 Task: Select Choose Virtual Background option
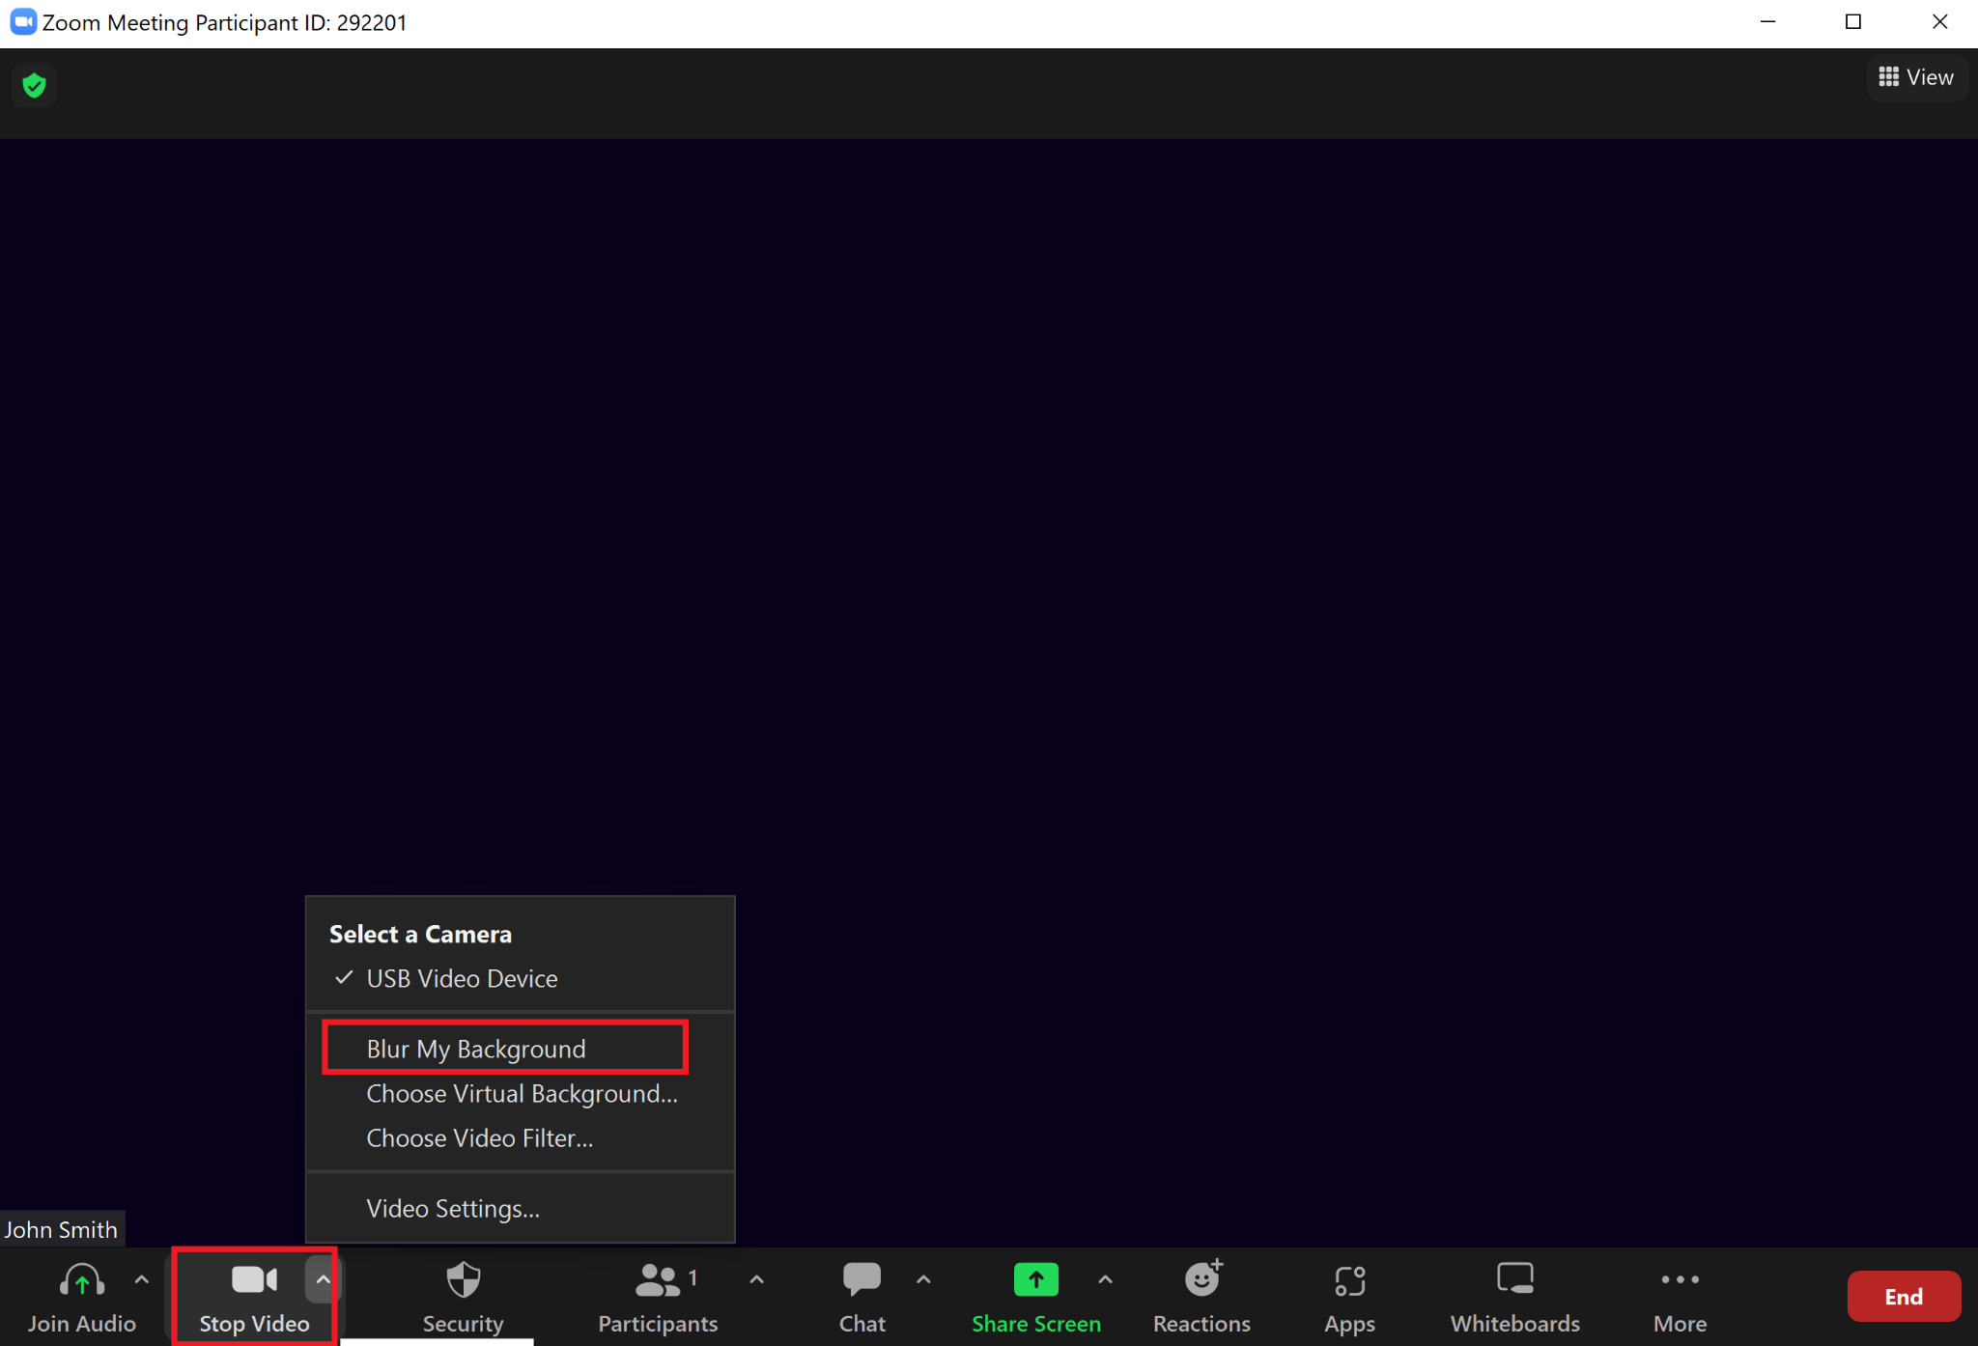pyautogui.click(x=522, y=1092)
